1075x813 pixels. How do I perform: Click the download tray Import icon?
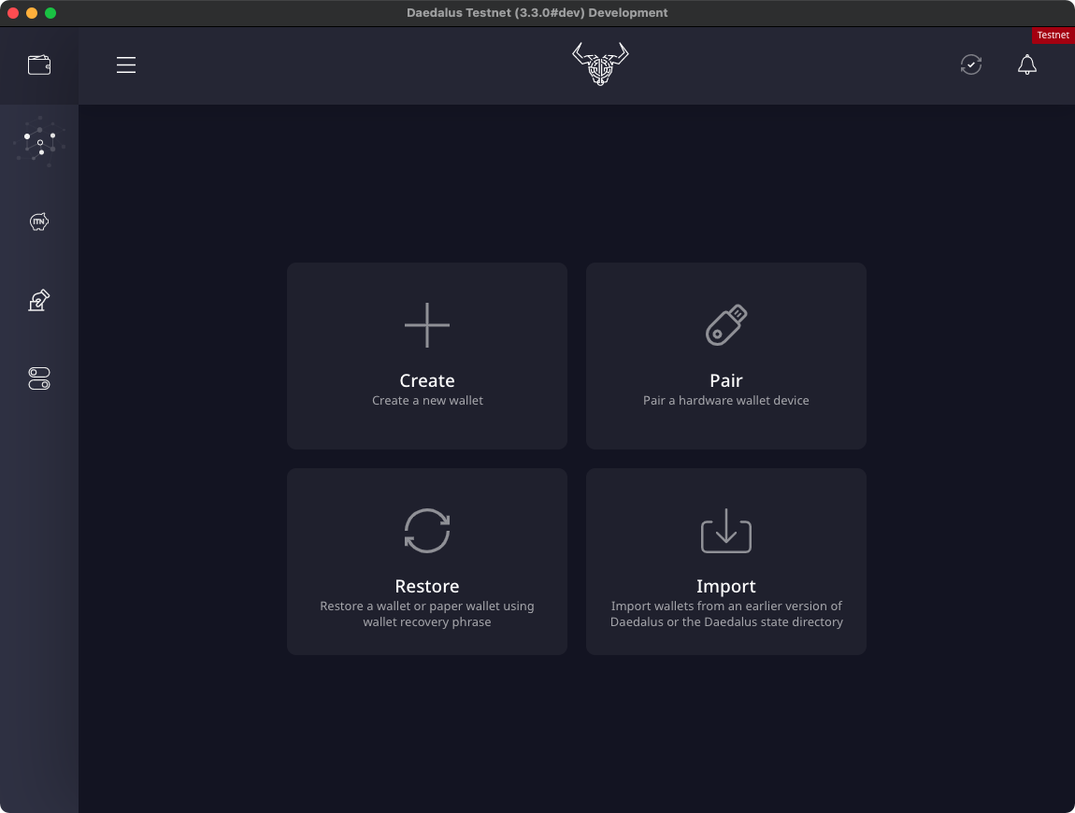click(x=726, y=531)
